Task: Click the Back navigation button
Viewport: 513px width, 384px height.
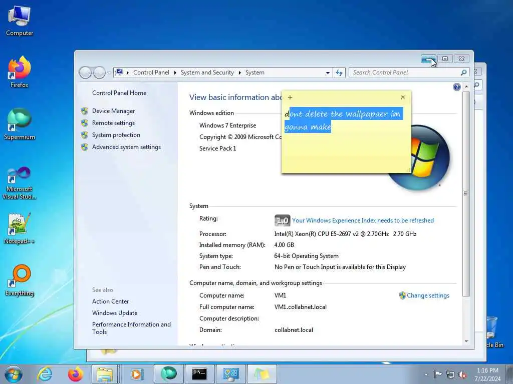Action: pyautogui.click(x=85, y=72)
